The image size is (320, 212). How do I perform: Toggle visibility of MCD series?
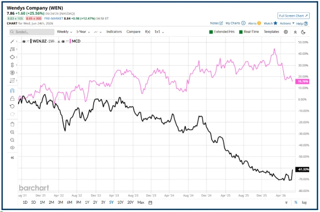tap(63, 42)
